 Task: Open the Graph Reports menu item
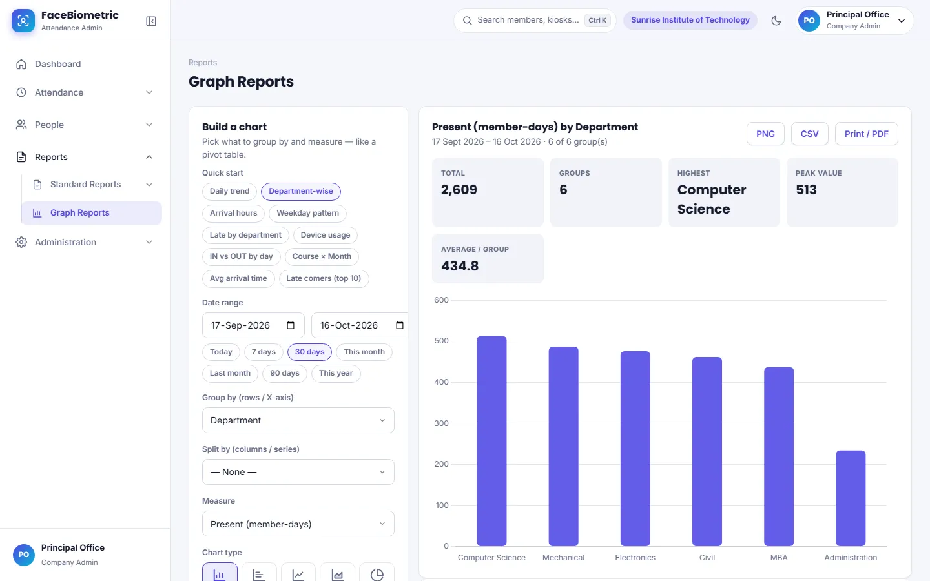tap(91, 213)
